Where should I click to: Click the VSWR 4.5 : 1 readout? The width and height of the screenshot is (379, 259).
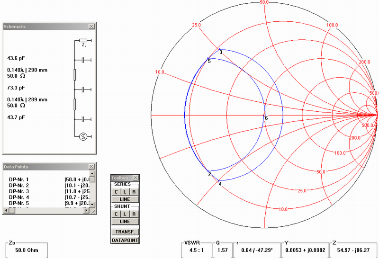click(196, 250)
